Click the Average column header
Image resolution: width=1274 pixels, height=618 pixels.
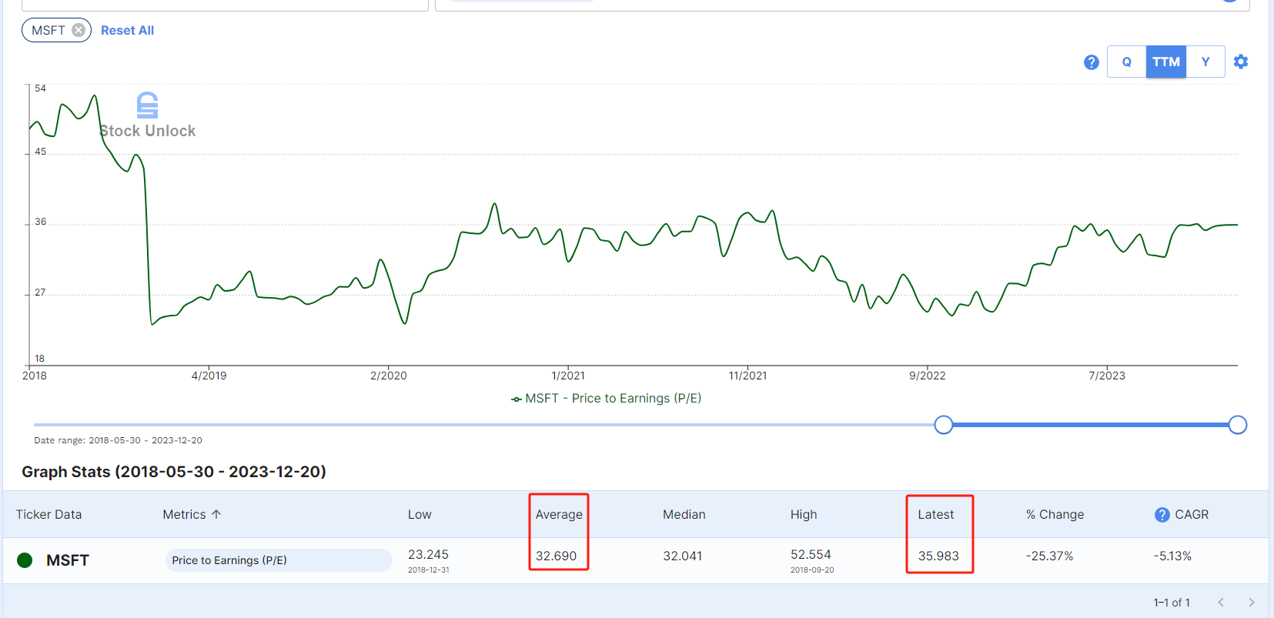tap(559, 514)
